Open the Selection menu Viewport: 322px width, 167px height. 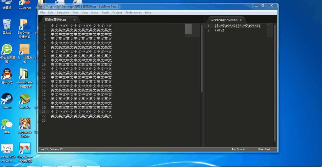pyautogui.click(x=63, y=13)
